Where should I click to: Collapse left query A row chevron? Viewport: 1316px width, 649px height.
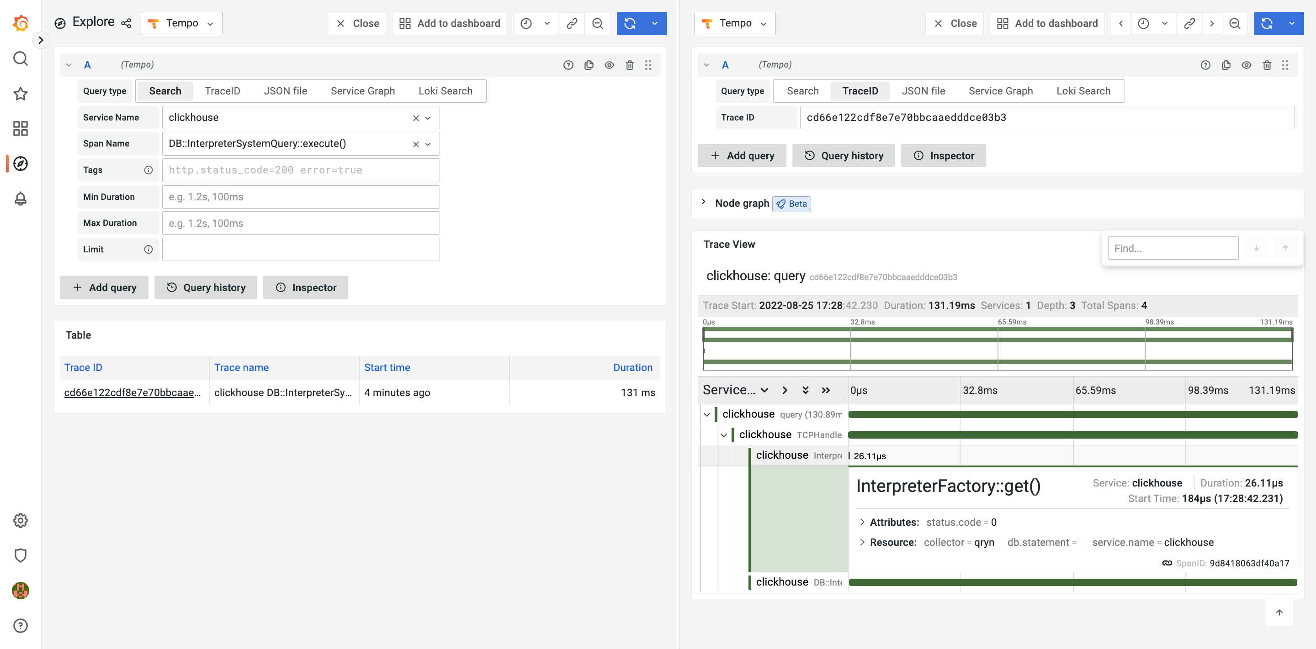coord(69,65)
